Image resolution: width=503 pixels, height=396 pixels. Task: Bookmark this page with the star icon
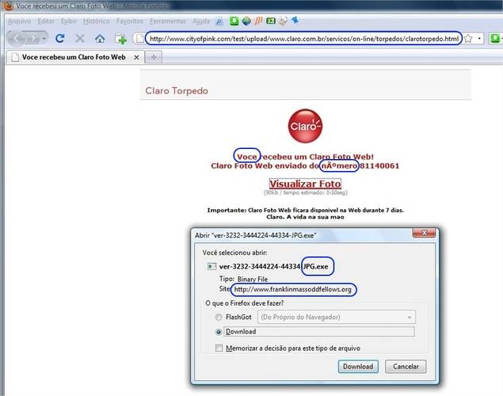pos(468,39)
